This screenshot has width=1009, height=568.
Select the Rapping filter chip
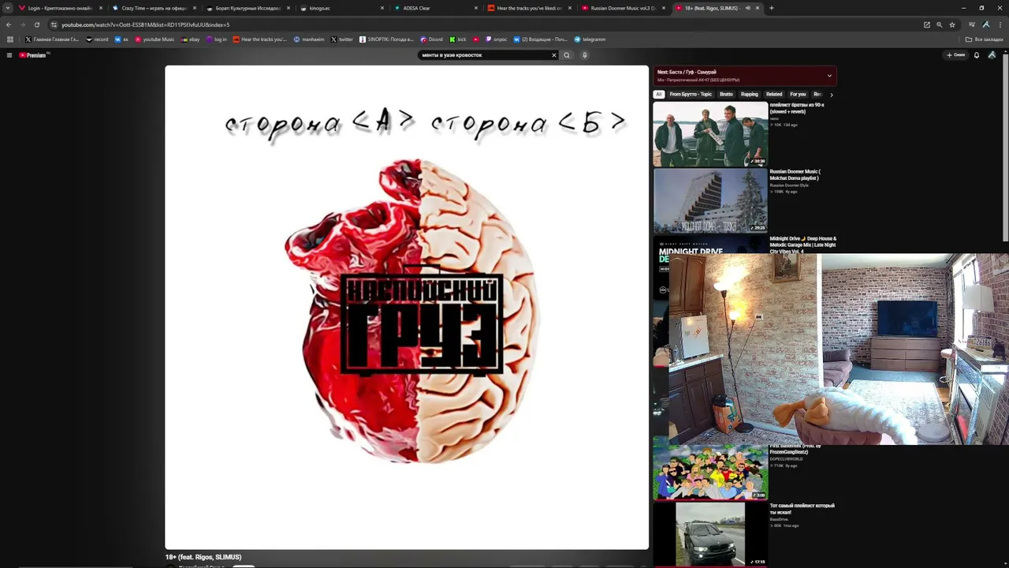pyautogui.click(x=750, y=95)
